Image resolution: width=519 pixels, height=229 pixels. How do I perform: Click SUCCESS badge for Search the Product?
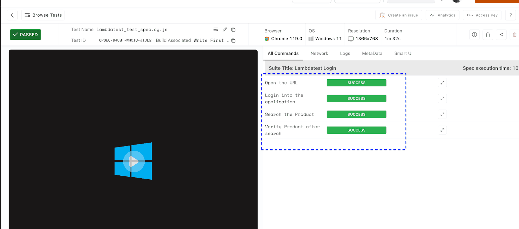coord(356,114)
